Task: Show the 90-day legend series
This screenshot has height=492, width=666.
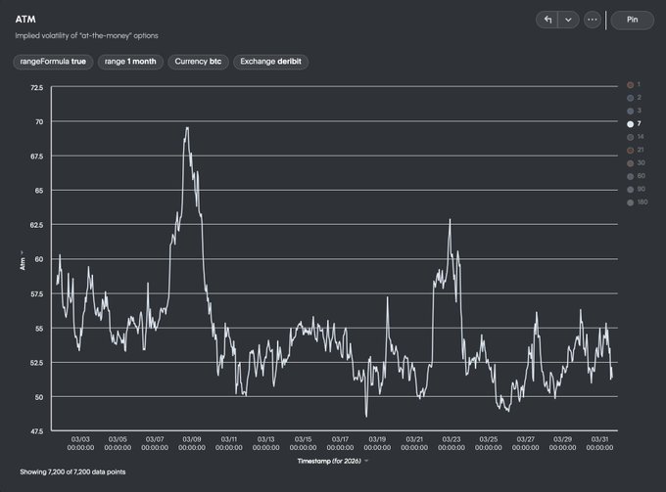Action: [635, 189]
